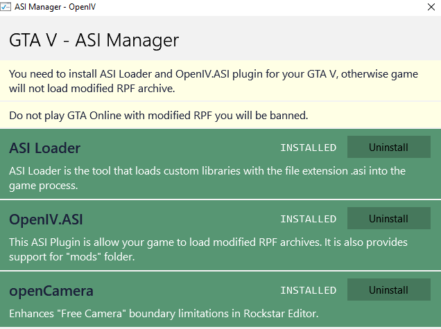Click the INSTALLED status for ASI Loader
This screenshot has width=441, height=329.
click(x=308, y=148)
